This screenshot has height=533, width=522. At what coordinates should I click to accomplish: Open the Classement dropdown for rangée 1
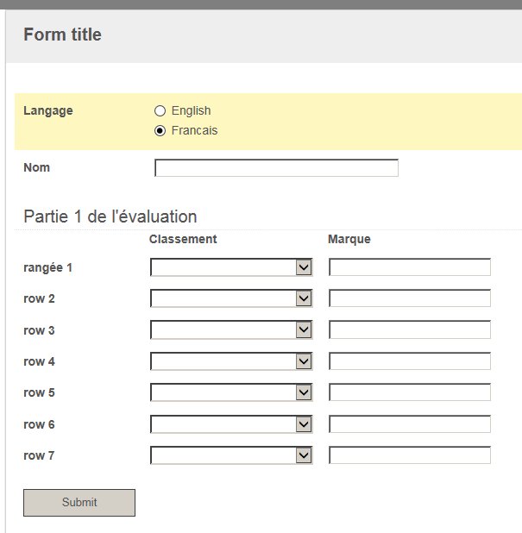pos(230,267)
